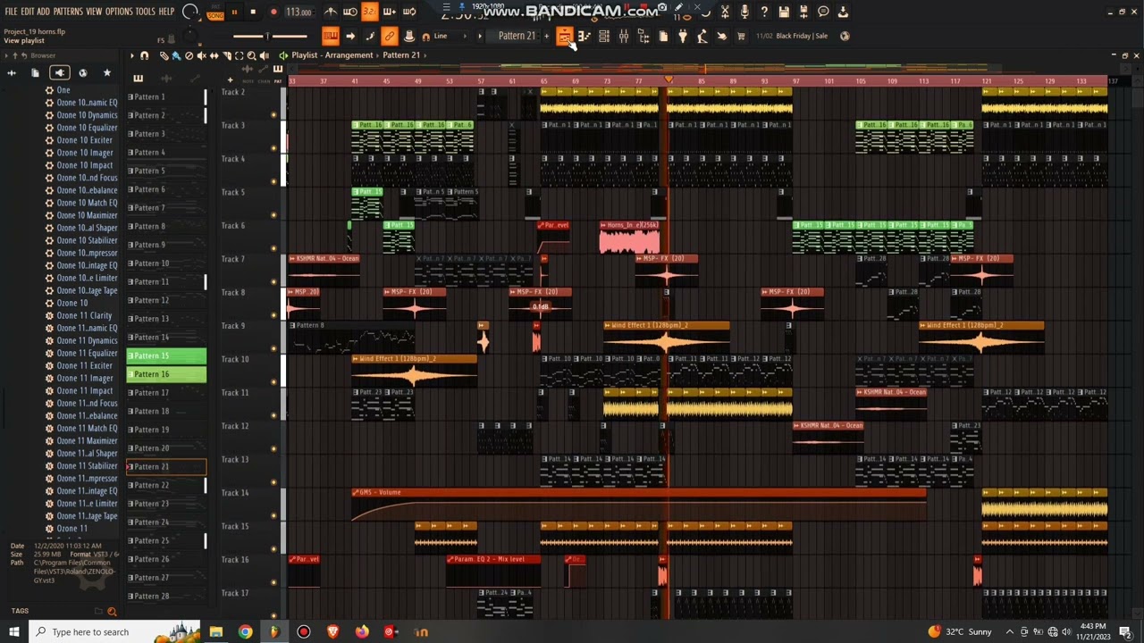Image resolution: width=1144 pixels, height=643 pixels.
Task: Select Pattern 8 in the picker list
Action: tap(166, 226)
